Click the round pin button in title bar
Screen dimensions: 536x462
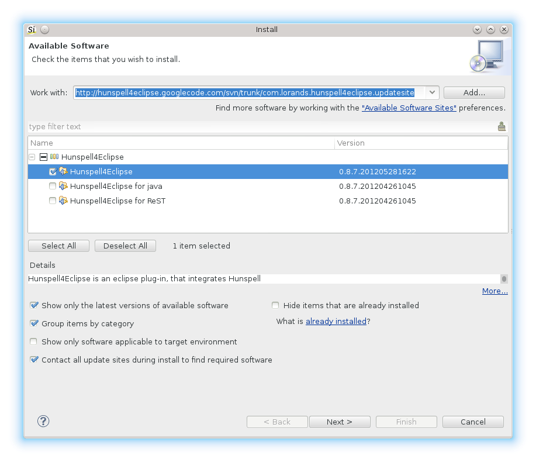click(x=45, y=30)
